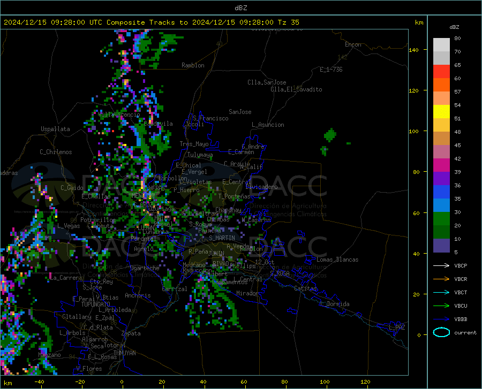482x389 pixels.
Task: Select the 65 dBZ red swatch
Action: pyautogui.click(x=441, y=72)
